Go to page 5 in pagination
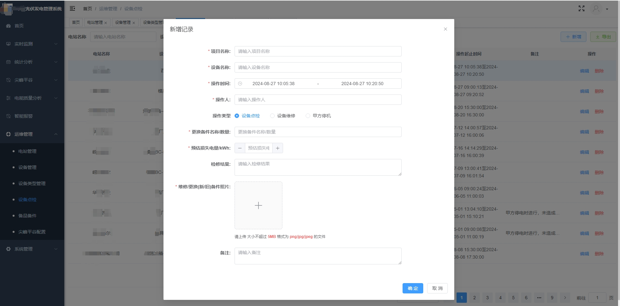This screenshot has height=306, width=620. pyautogui.click(x=513, y=298)
